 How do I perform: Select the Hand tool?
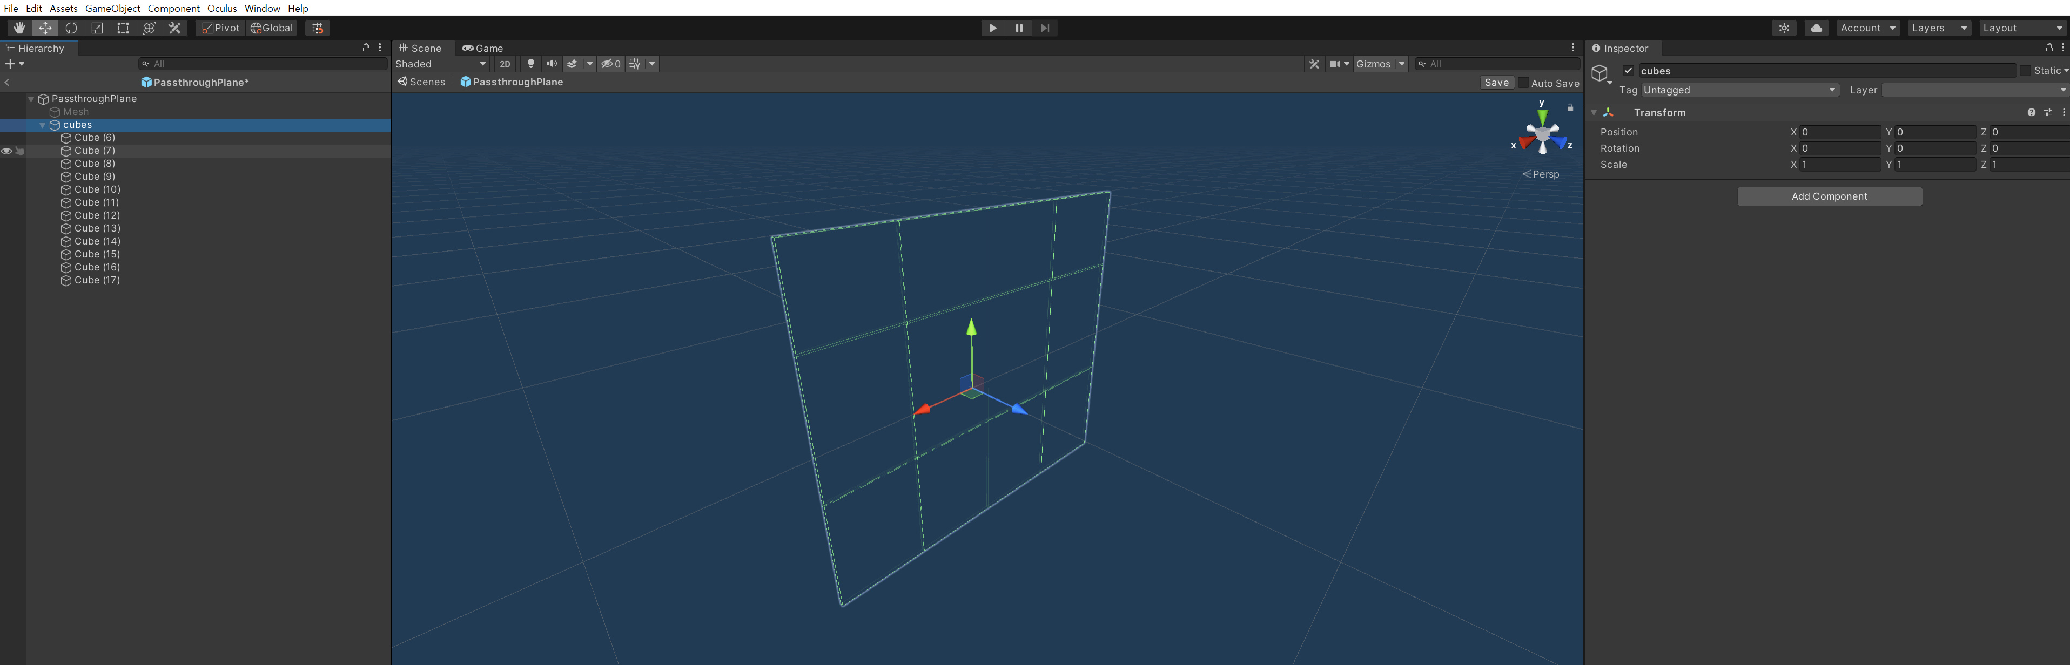(18, 28)
